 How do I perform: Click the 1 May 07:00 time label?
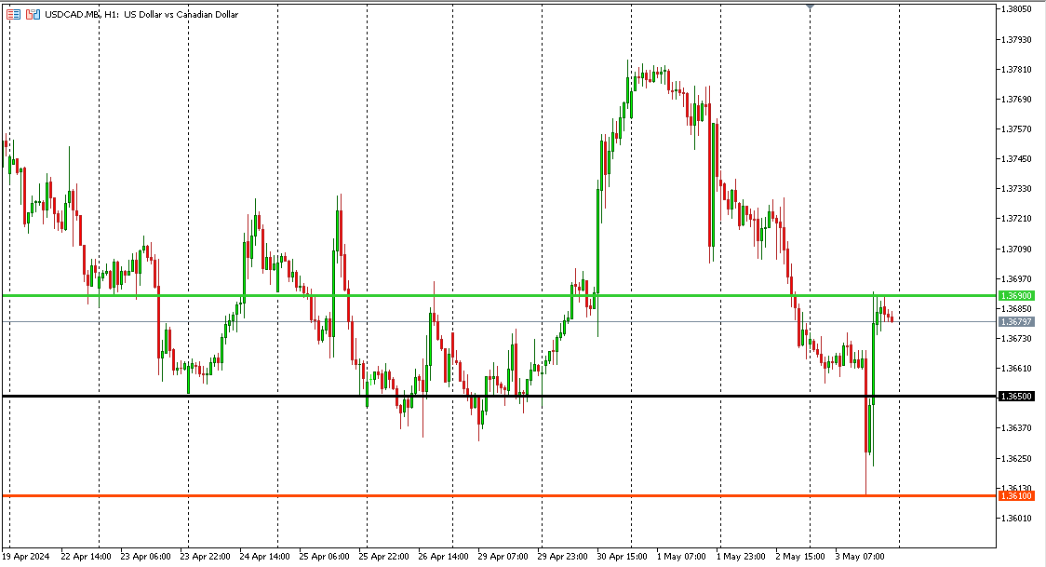point(681,557)
